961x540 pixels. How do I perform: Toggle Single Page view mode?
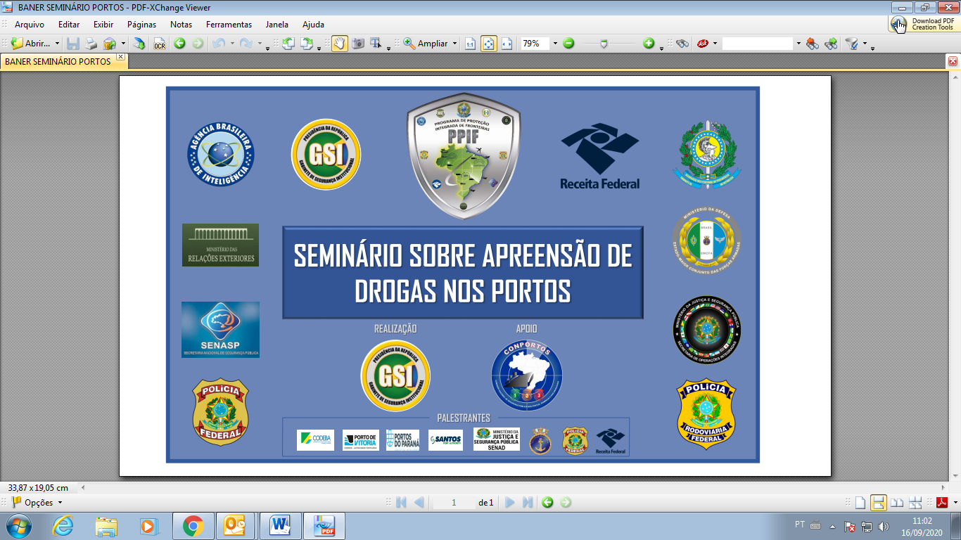coord(860,502)
